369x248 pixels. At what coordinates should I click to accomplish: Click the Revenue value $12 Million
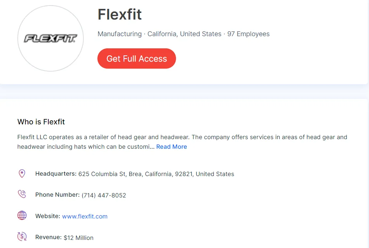pyautogui.click(x=79, y=238)
